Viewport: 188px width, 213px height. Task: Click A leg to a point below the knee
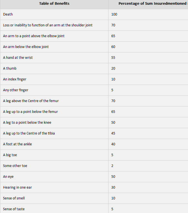point(27,123)
